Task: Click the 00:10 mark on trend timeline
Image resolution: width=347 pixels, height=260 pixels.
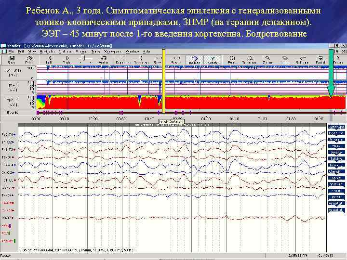Action: (64, 119)
